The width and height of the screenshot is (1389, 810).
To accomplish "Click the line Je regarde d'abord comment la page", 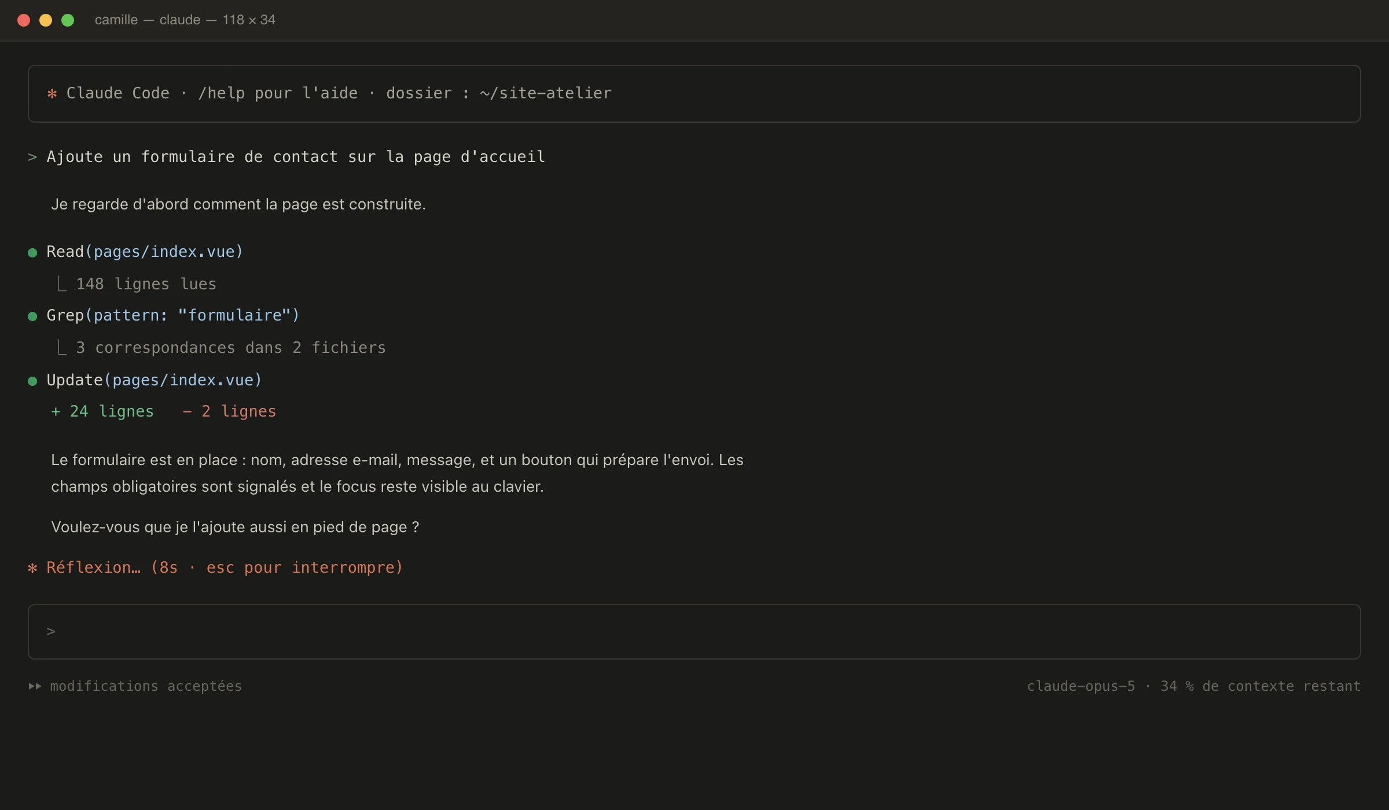I will coord(238,204).
